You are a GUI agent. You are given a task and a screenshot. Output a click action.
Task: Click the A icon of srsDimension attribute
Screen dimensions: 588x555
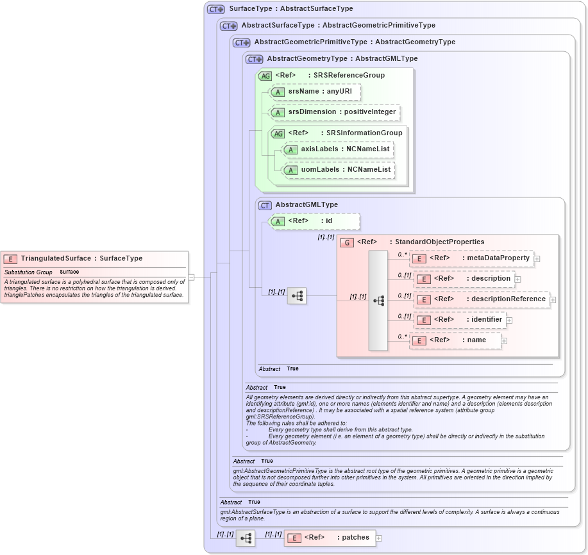pyautogui.click(x=278, y=112)
